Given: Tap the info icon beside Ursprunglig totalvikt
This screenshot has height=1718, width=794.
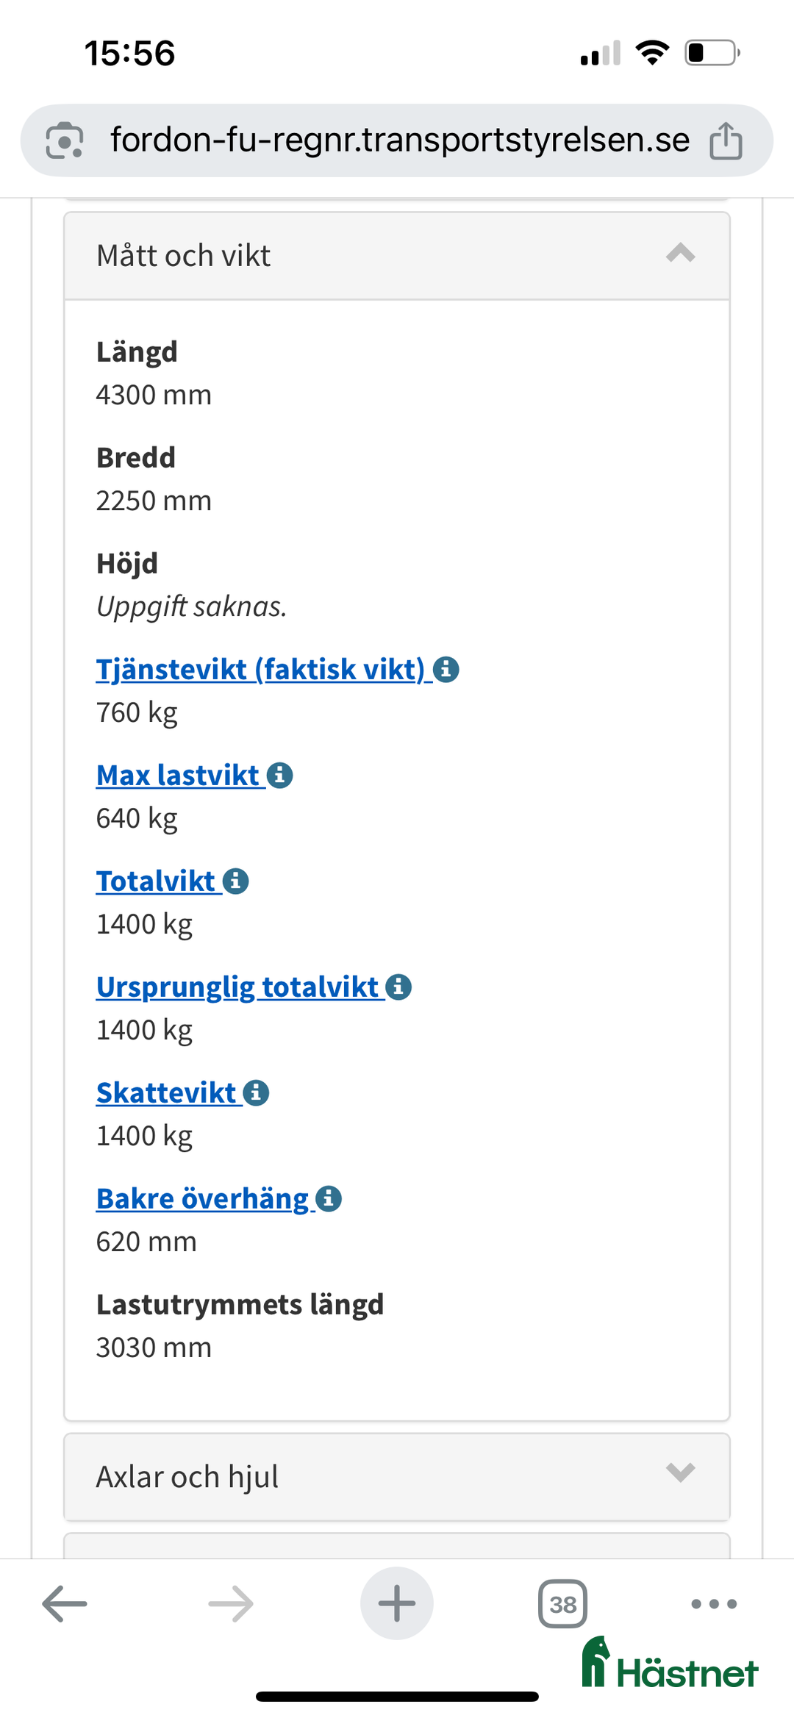Looking at the screenshot, I should click(x=399, y=987).
